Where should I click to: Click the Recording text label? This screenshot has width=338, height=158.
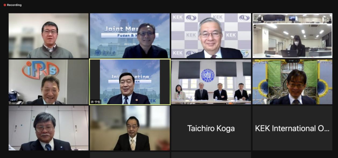[14, 5]
